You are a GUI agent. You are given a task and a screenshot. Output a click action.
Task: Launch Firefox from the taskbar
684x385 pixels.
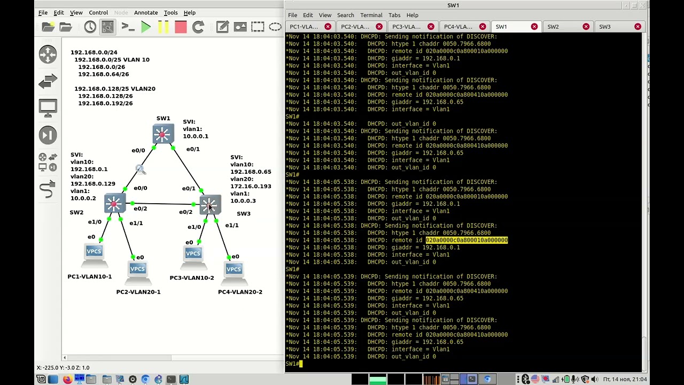click(x=67, y=379)
